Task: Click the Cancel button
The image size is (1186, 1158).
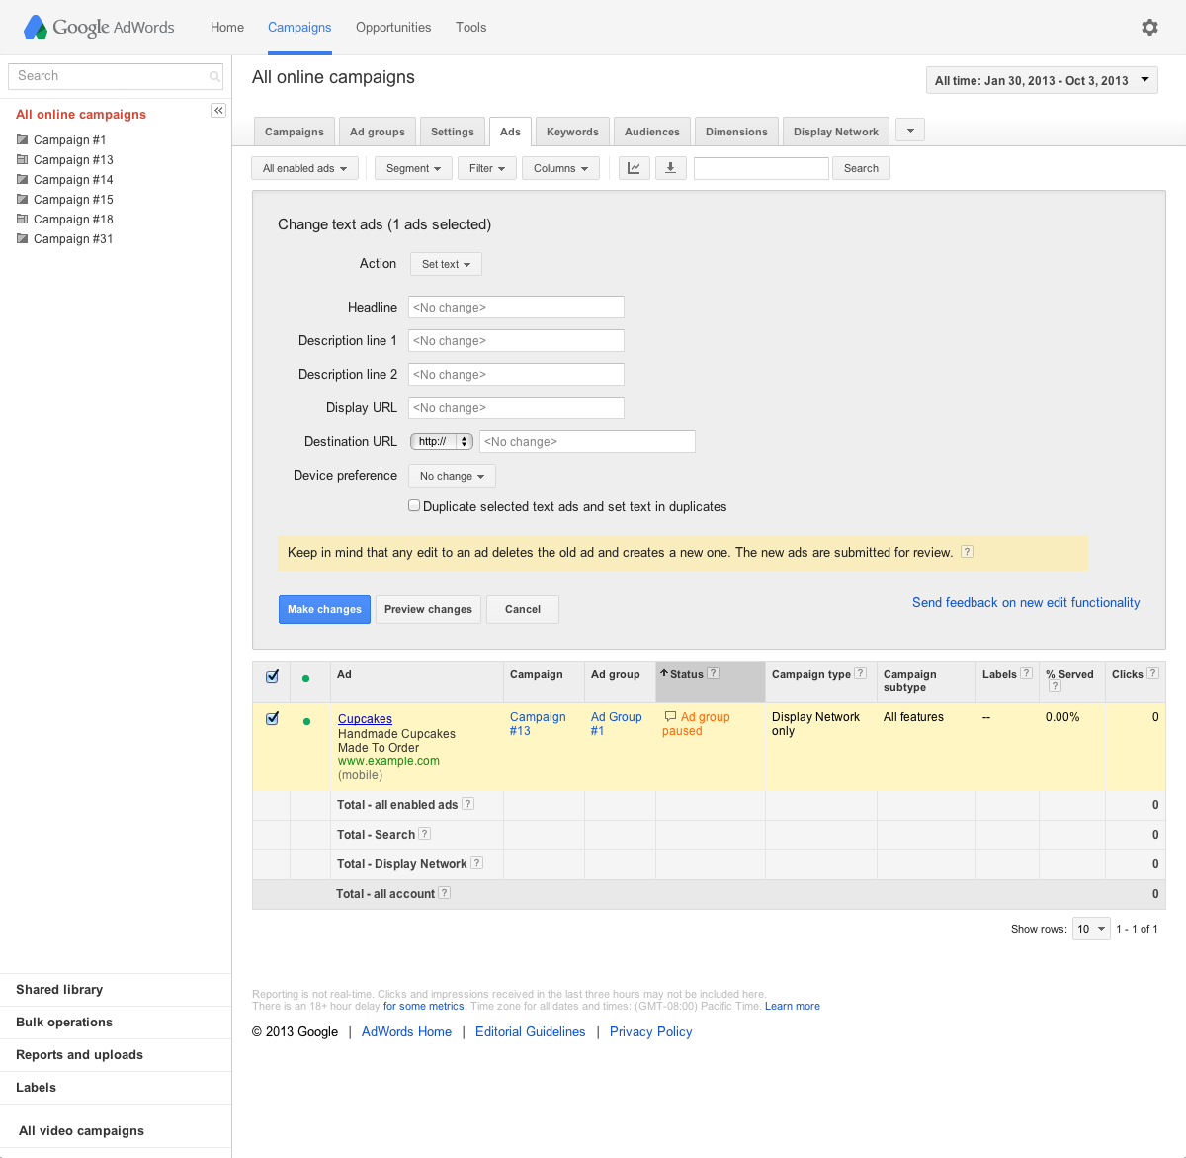Action: pos(523,609)
